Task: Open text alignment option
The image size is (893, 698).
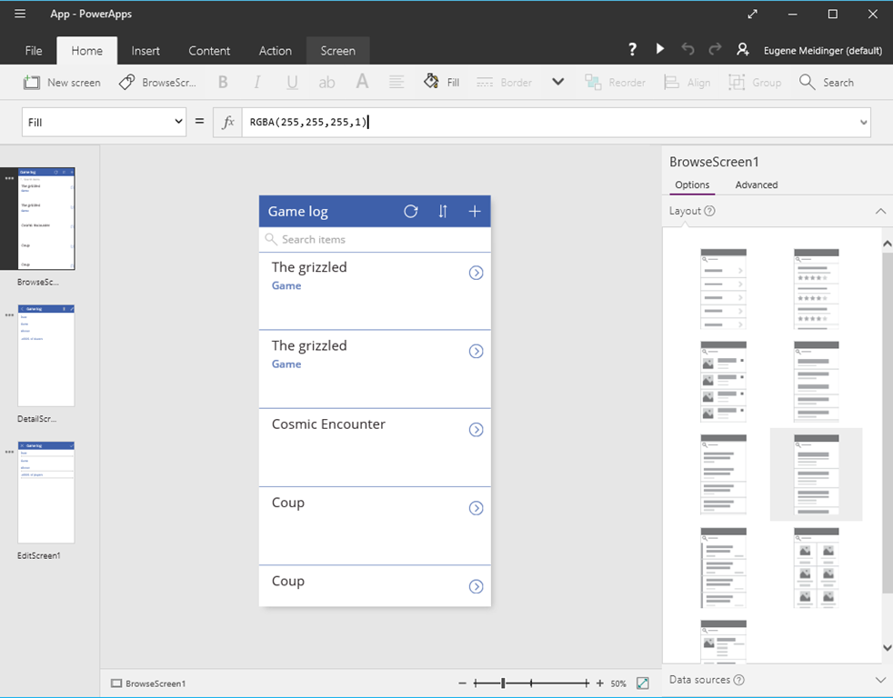Action: tap(396, 83)
